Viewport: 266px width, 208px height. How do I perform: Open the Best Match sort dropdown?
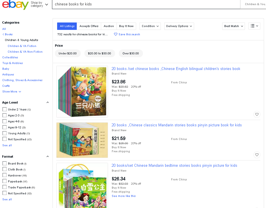[x=233, y=26]
